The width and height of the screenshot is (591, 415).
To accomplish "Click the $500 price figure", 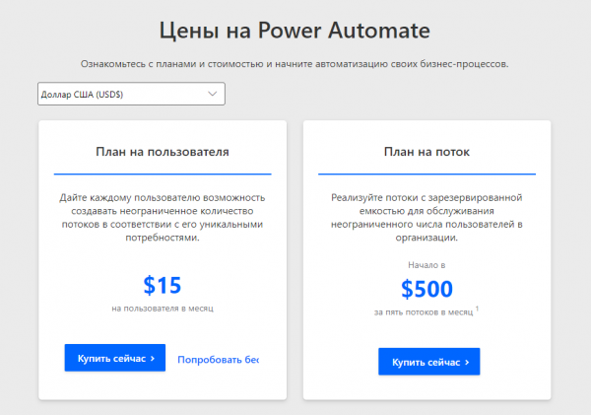I will (427, 289).
